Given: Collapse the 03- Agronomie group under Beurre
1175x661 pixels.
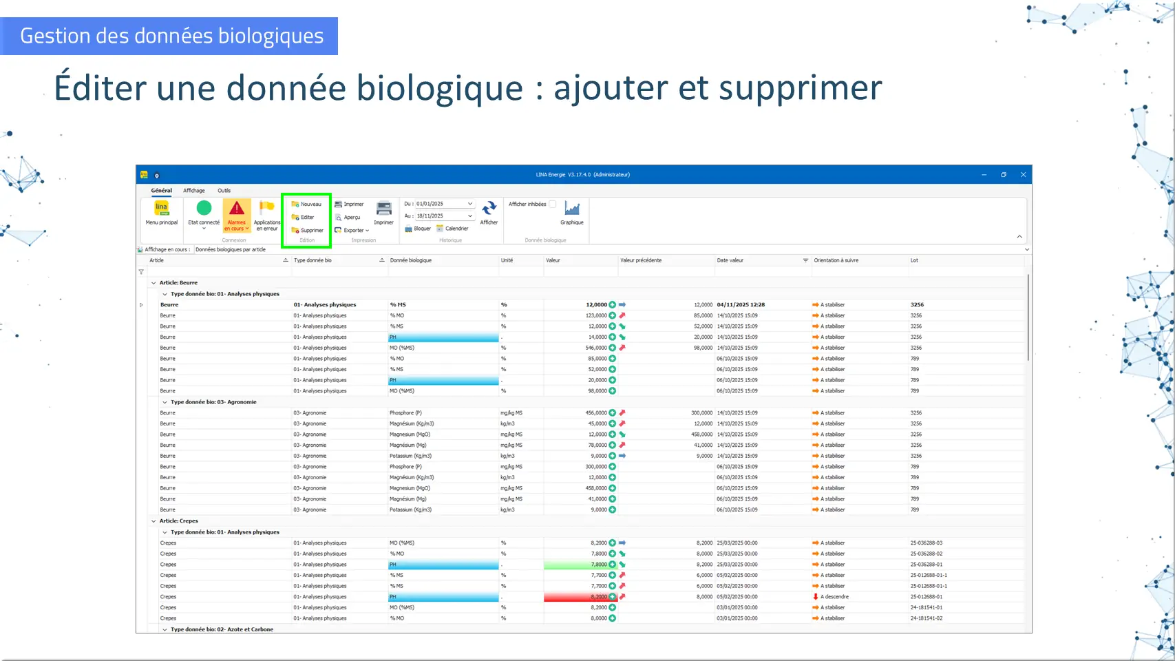Looking at the screenshot, I should click(x=165, y=402).
